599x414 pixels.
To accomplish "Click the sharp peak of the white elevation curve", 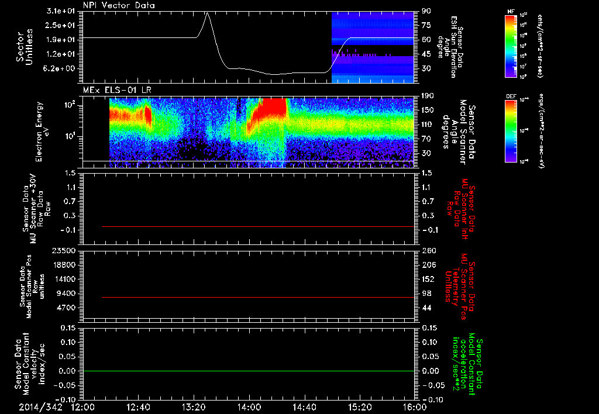I will coord(207,13).
